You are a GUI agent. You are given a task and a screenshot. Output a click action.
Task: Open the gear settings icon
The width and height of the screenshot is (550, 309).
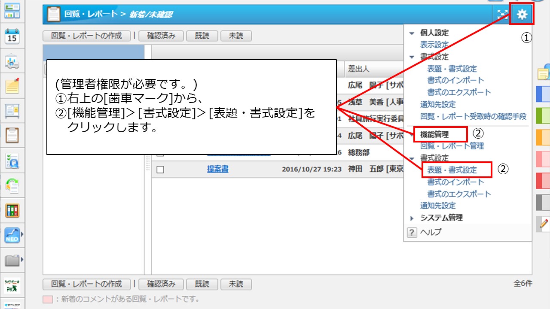pyautogui.click(x=522, y=15)
